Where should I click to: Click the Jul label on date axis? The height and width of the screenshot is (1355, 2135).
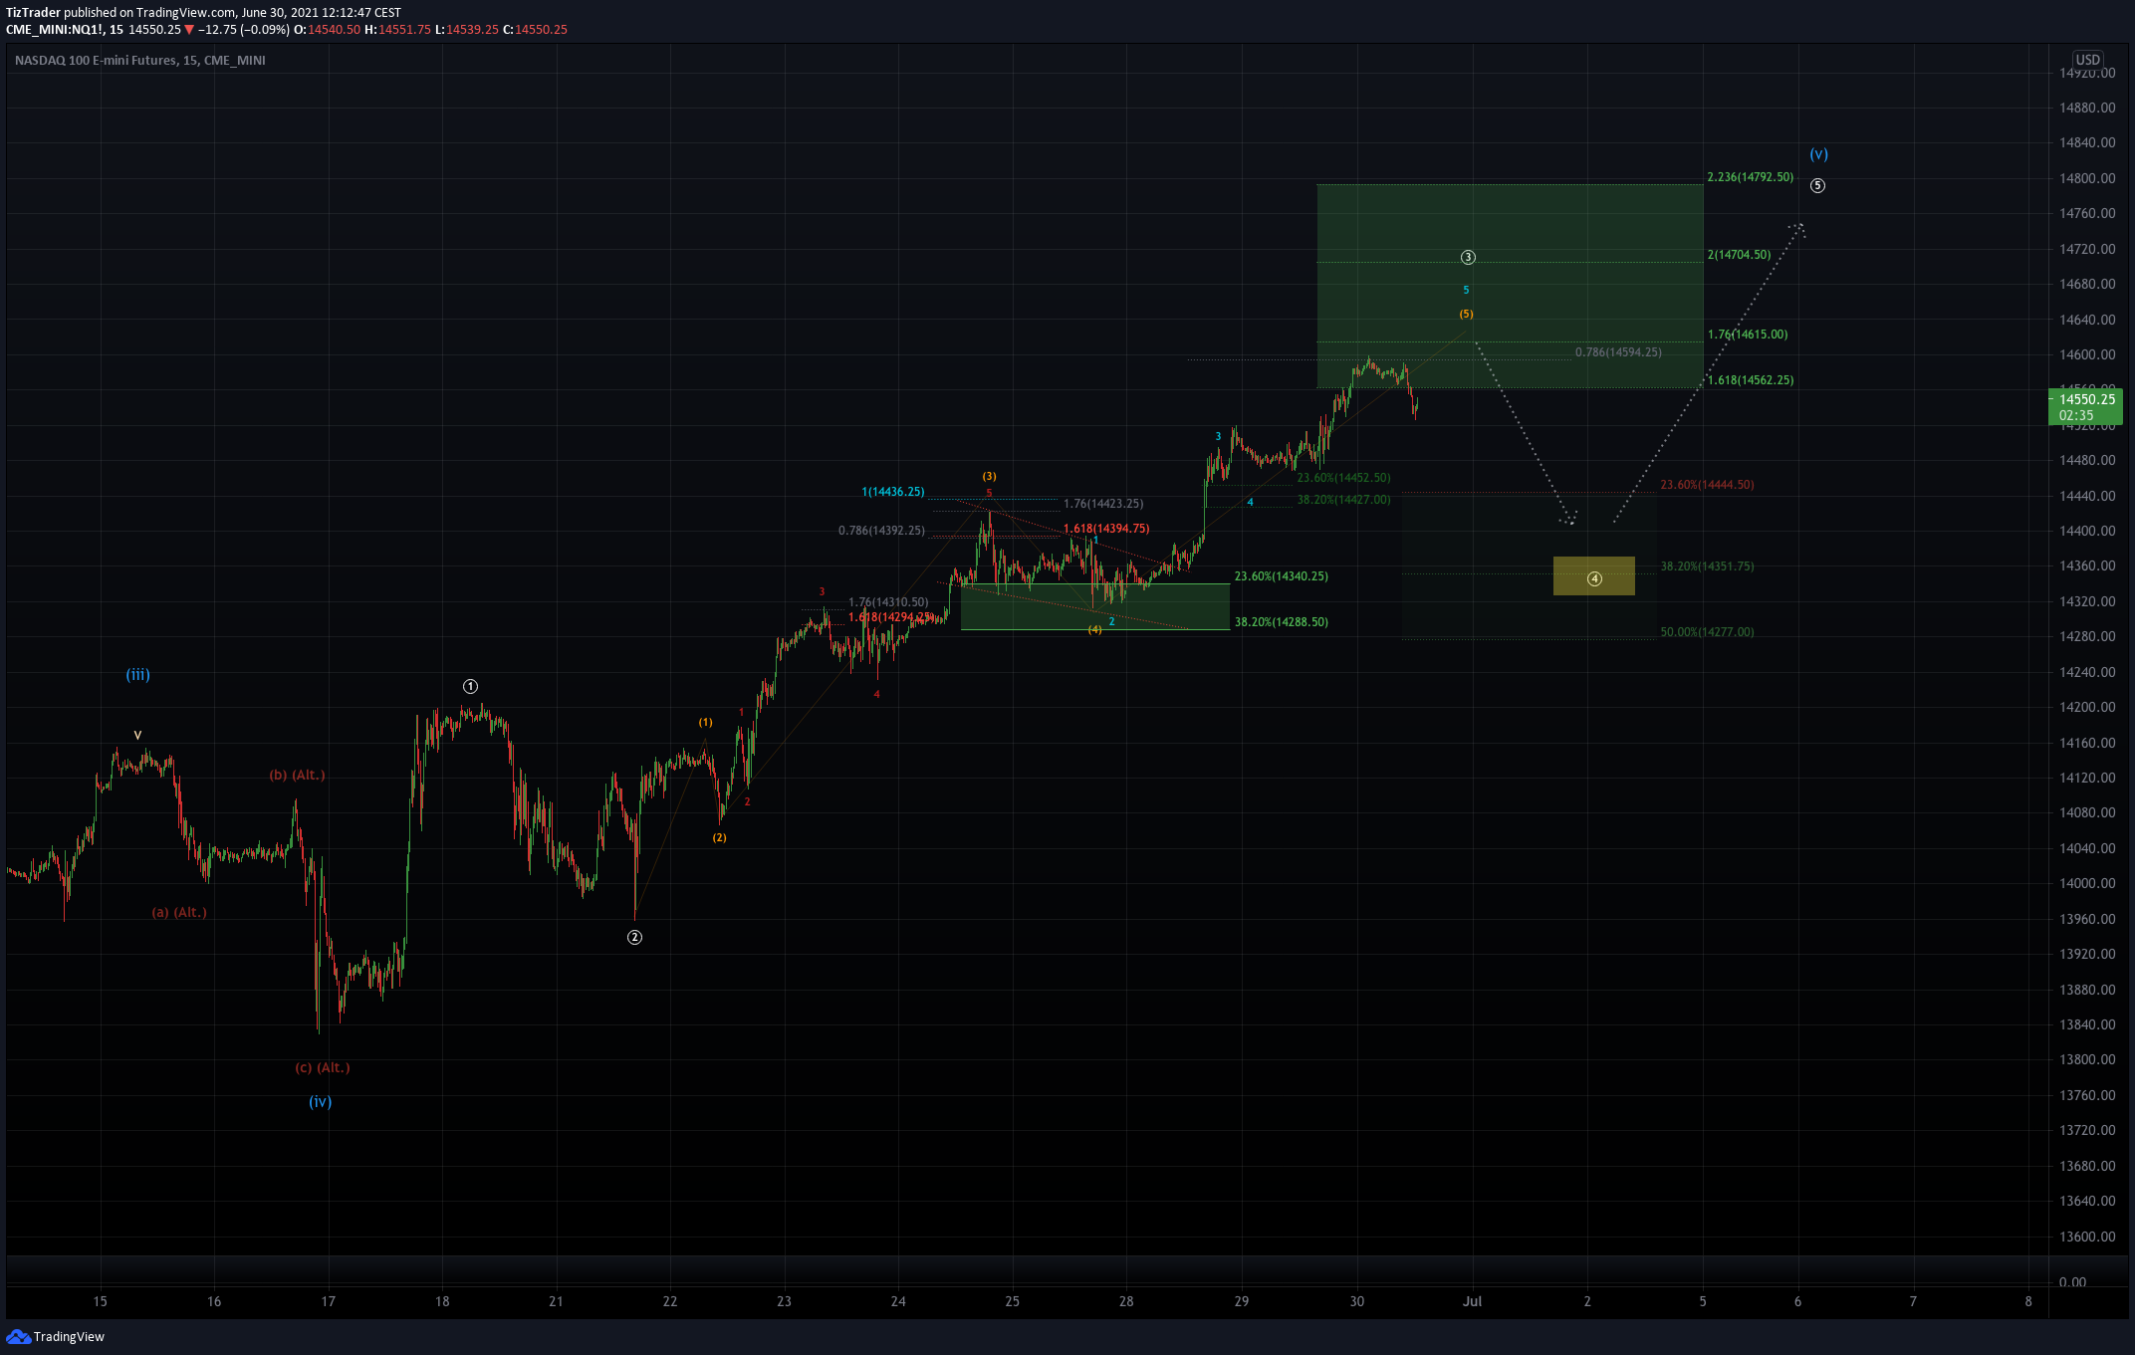1472,1300
